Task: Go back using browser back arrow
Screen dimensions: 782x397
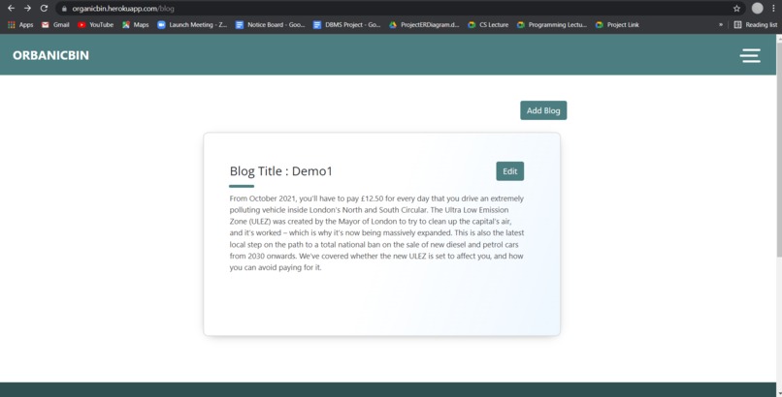Action: [11, 9]
